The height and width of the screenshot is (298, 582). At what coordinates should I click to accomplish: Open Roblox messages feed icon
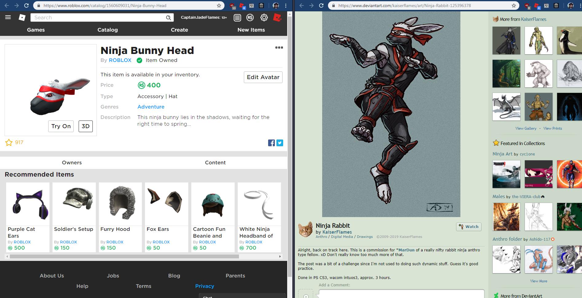point(237,18)
